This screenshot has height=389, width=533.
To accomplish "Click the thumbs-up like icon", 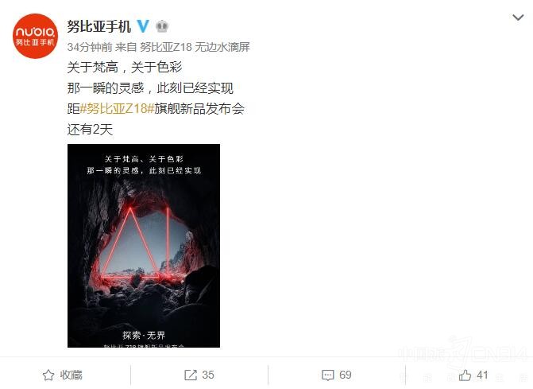I will click(x=465, y=375).
